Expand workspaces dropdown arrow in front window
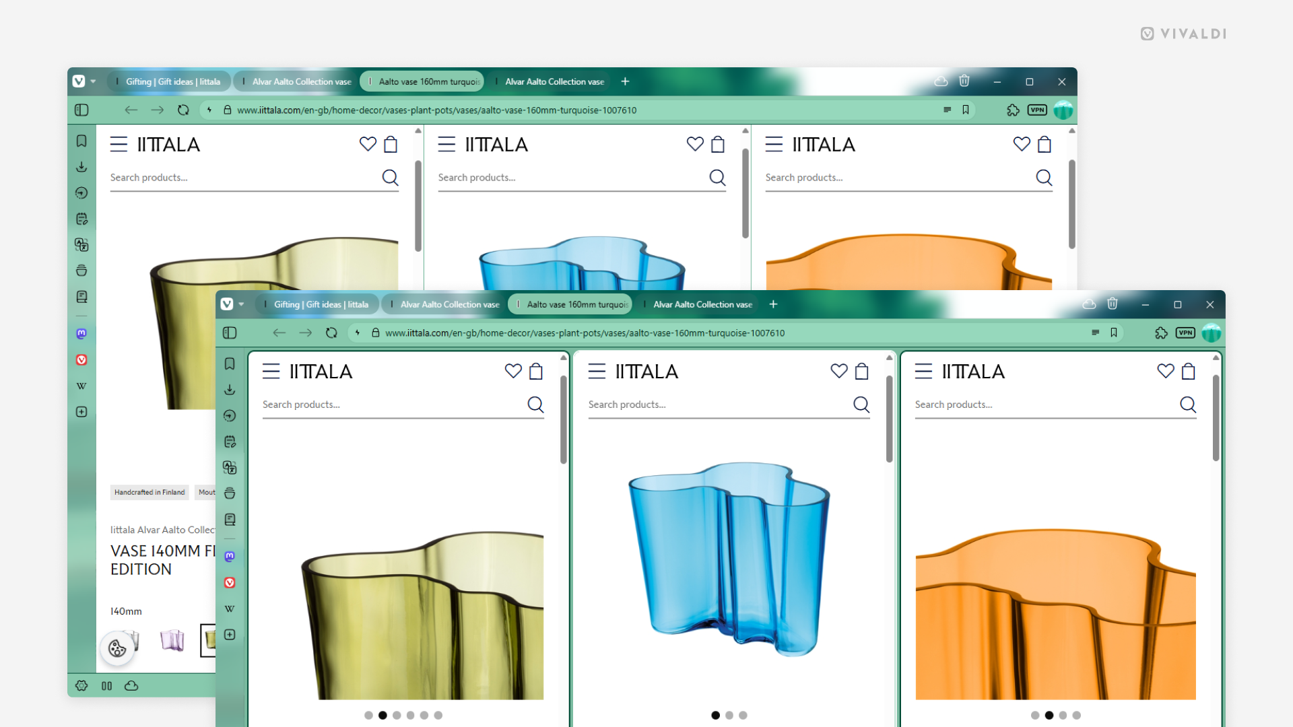 pyautogui.click(x=241, y=304)
